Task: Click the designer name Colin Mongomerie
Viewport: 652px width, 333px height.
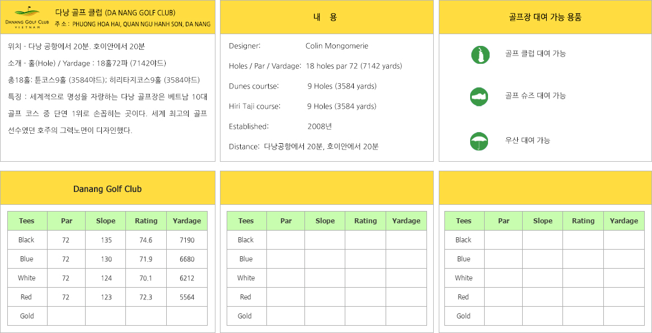Action: click(337, 46)
